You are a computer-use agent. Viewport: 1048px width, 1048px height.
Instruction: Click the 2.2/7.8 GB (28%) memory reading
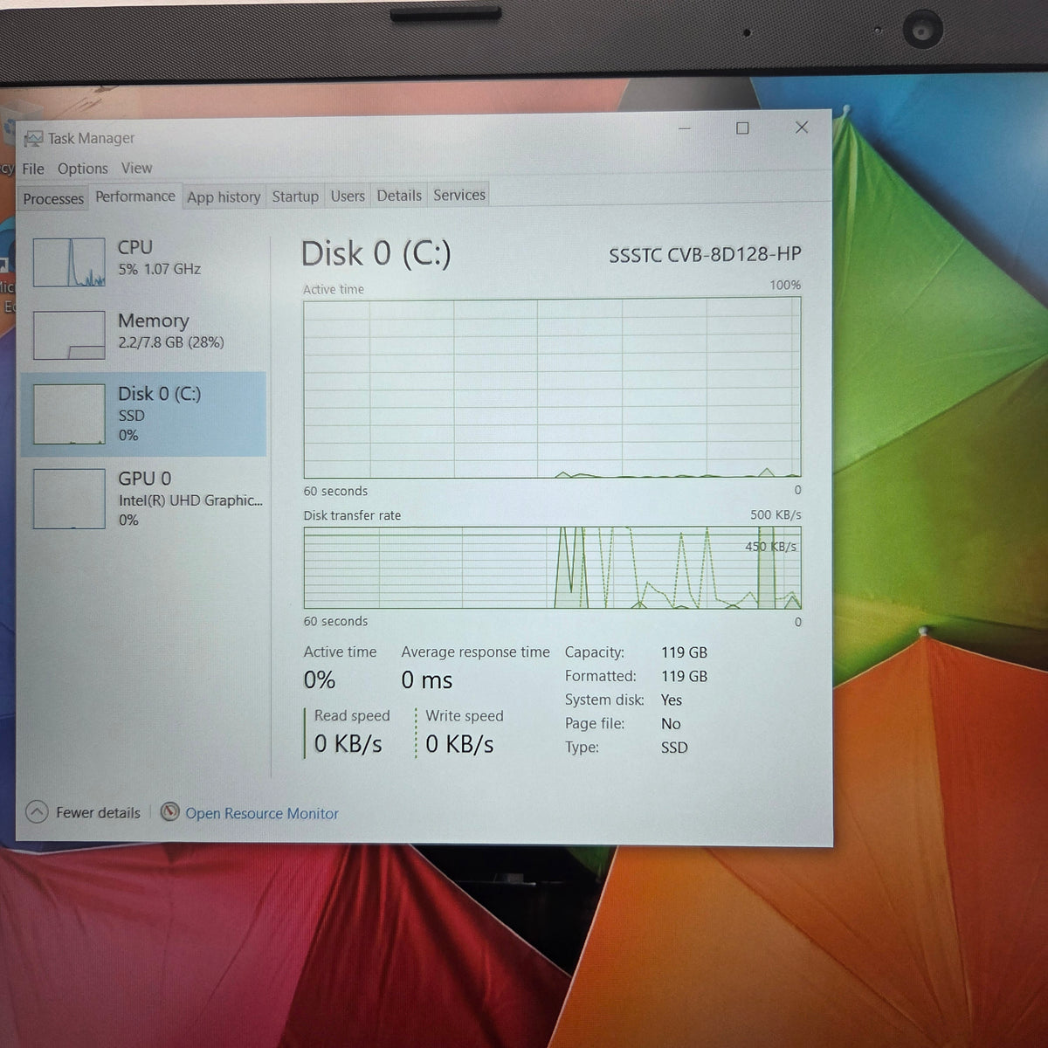171,342
